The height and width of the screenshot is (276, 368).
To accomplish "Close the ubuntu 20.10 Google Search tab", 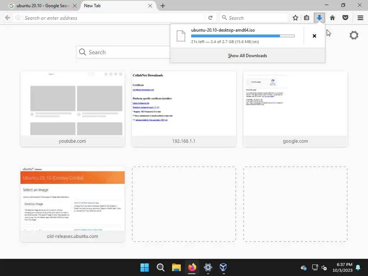I will pyautogui.click(x=75, y=6).
